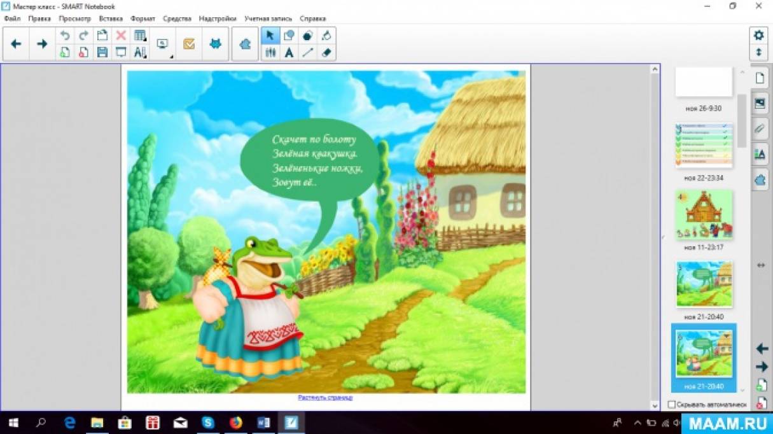Move sidebar to other side with double arrow
The image size is (773, 434).
(x=761, y=265)
